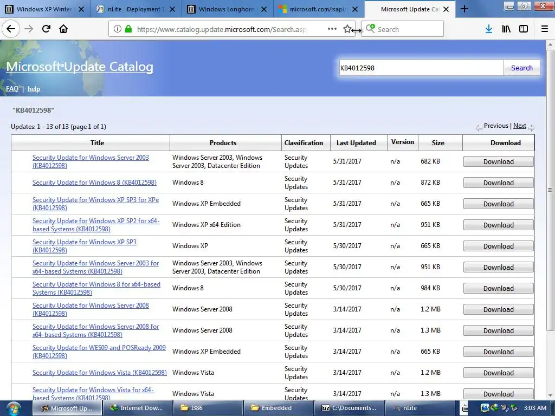Open Windows XP SP2 for x64-based Systems link

tap(96, 225)
